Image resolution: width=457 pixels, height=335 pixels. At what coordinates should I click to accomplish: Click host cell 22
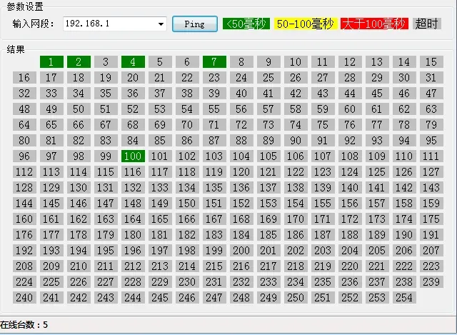tap(187, 78)
